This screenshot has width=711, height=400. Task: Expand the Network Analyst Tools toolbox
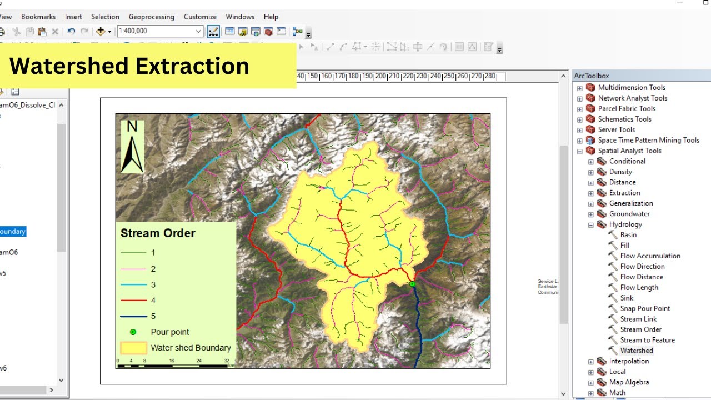point(579,98)
